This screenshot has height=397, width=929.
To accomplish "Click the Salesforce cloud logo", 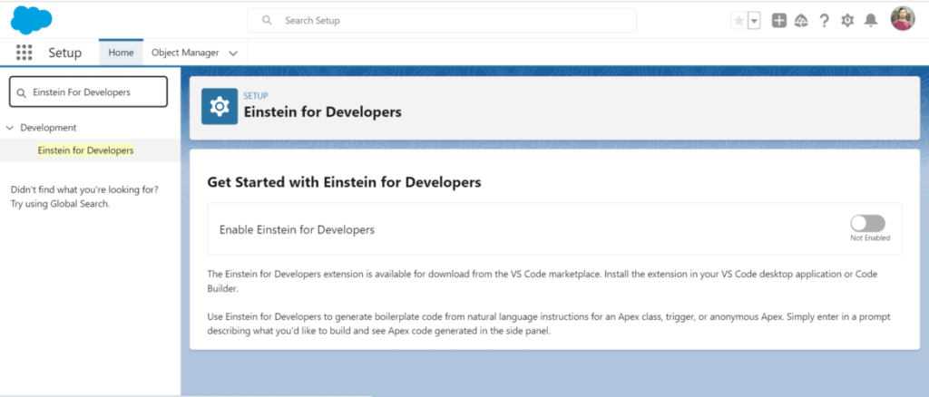I will (32, 20).
